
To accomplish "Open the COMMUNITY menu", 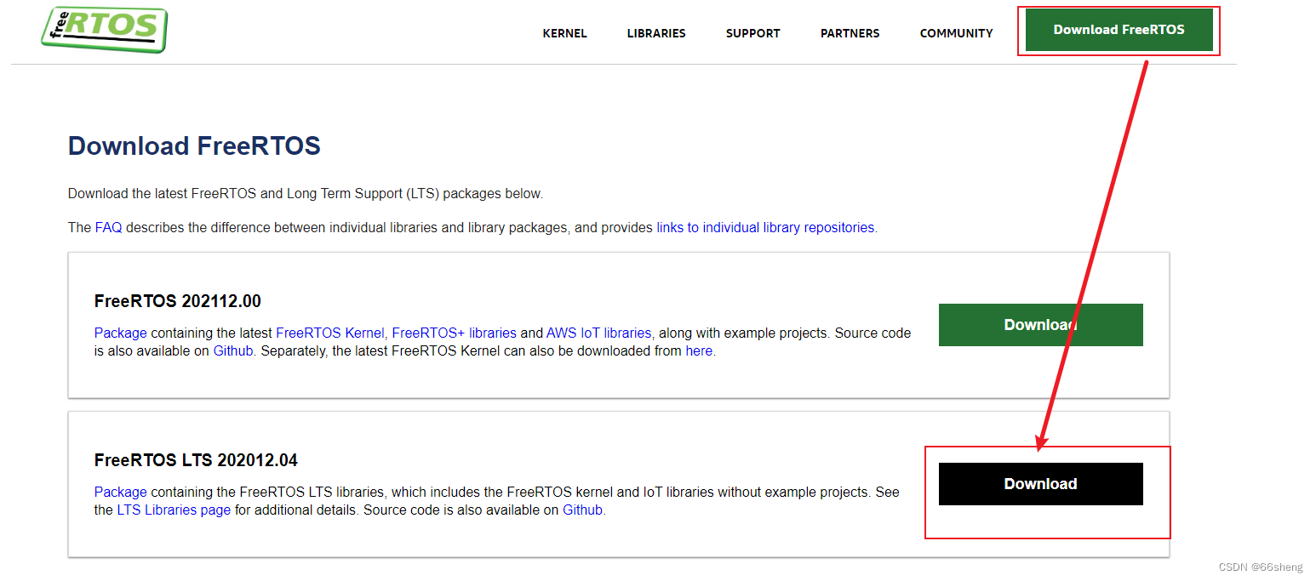I will click(957, 33).
